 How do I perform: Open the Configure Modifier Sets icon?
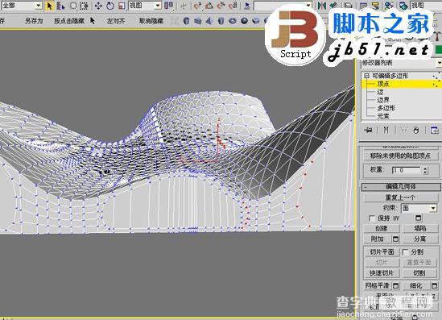point(435,130)
